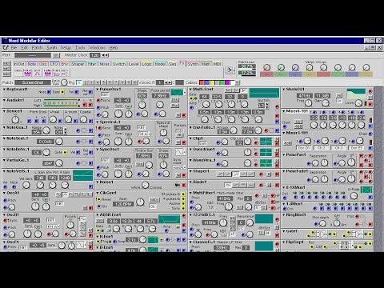Click Noise1 White/Colored knob
Viewport: 384px width, 288px height.
pyautogui.click(x=146, y=185)
